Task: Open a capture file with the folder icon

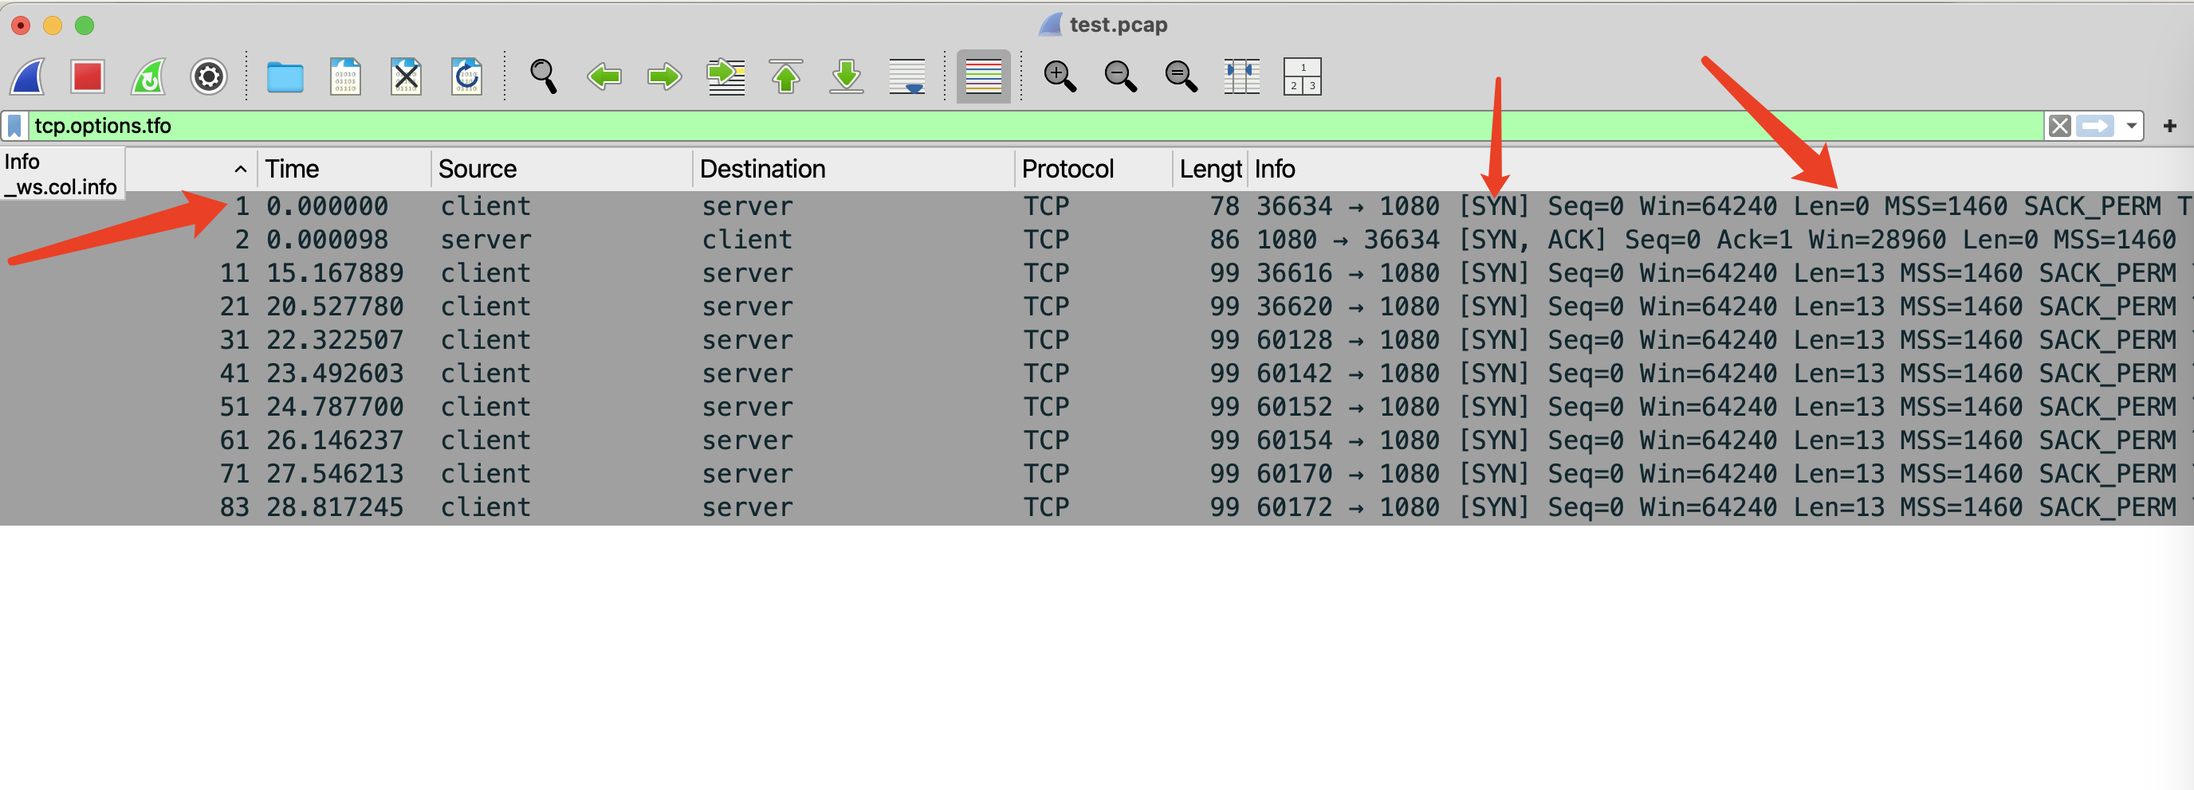Action: (285, 77)
